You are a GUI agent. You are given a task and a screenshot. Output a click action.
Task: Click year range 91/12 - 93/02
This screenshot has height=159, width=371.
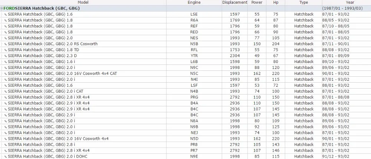[336, 156]
